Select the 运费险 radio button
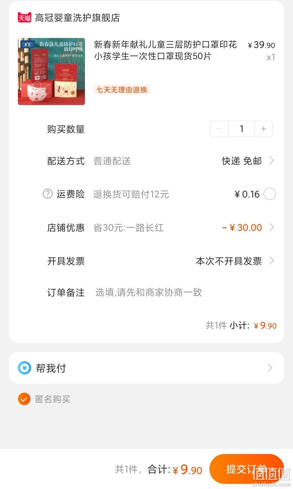The height and width of the screenshot is (489, 293). (x=270, y=194)
